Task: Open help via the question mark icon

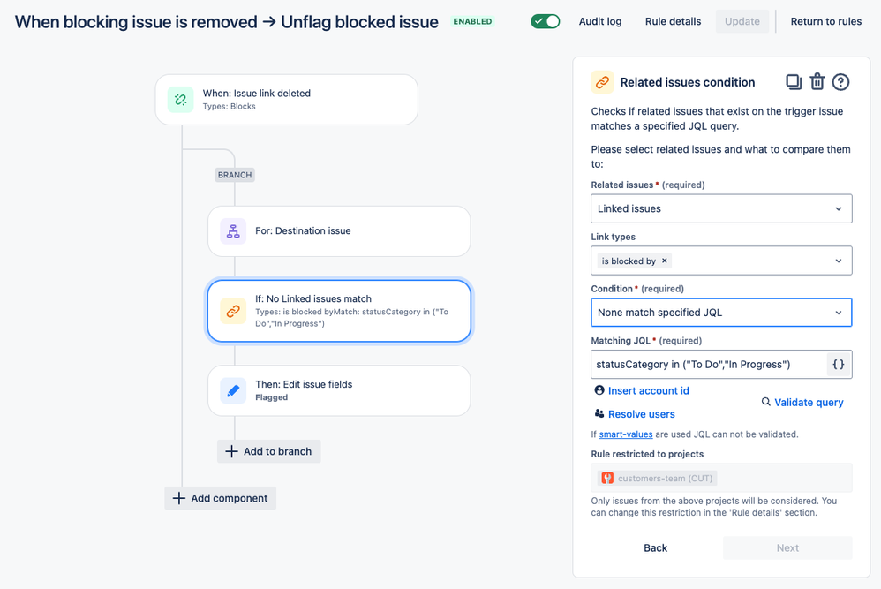Action: pyautogui.click(x=840, y=82)
